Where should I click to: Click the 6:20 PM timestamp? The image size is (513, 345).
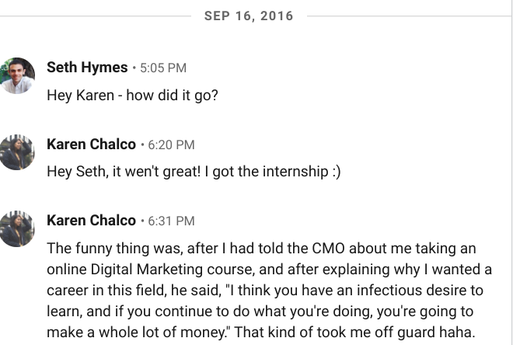click(171, 145)
